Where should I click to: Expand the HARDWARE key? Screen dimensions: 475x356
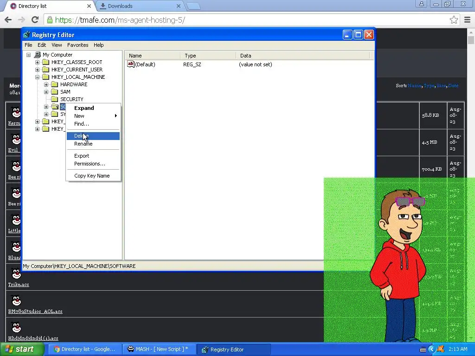pyautogui.click(x=46, y=84)
